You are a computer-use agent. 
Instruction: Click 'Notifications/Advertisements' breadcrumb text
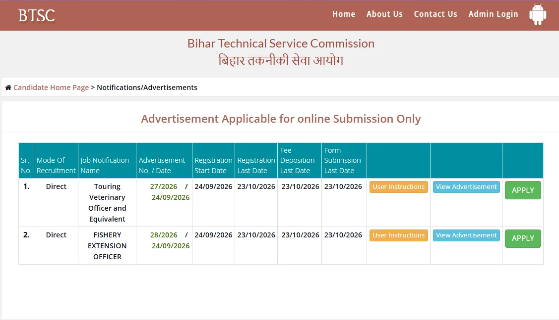(x=147, y=88)
